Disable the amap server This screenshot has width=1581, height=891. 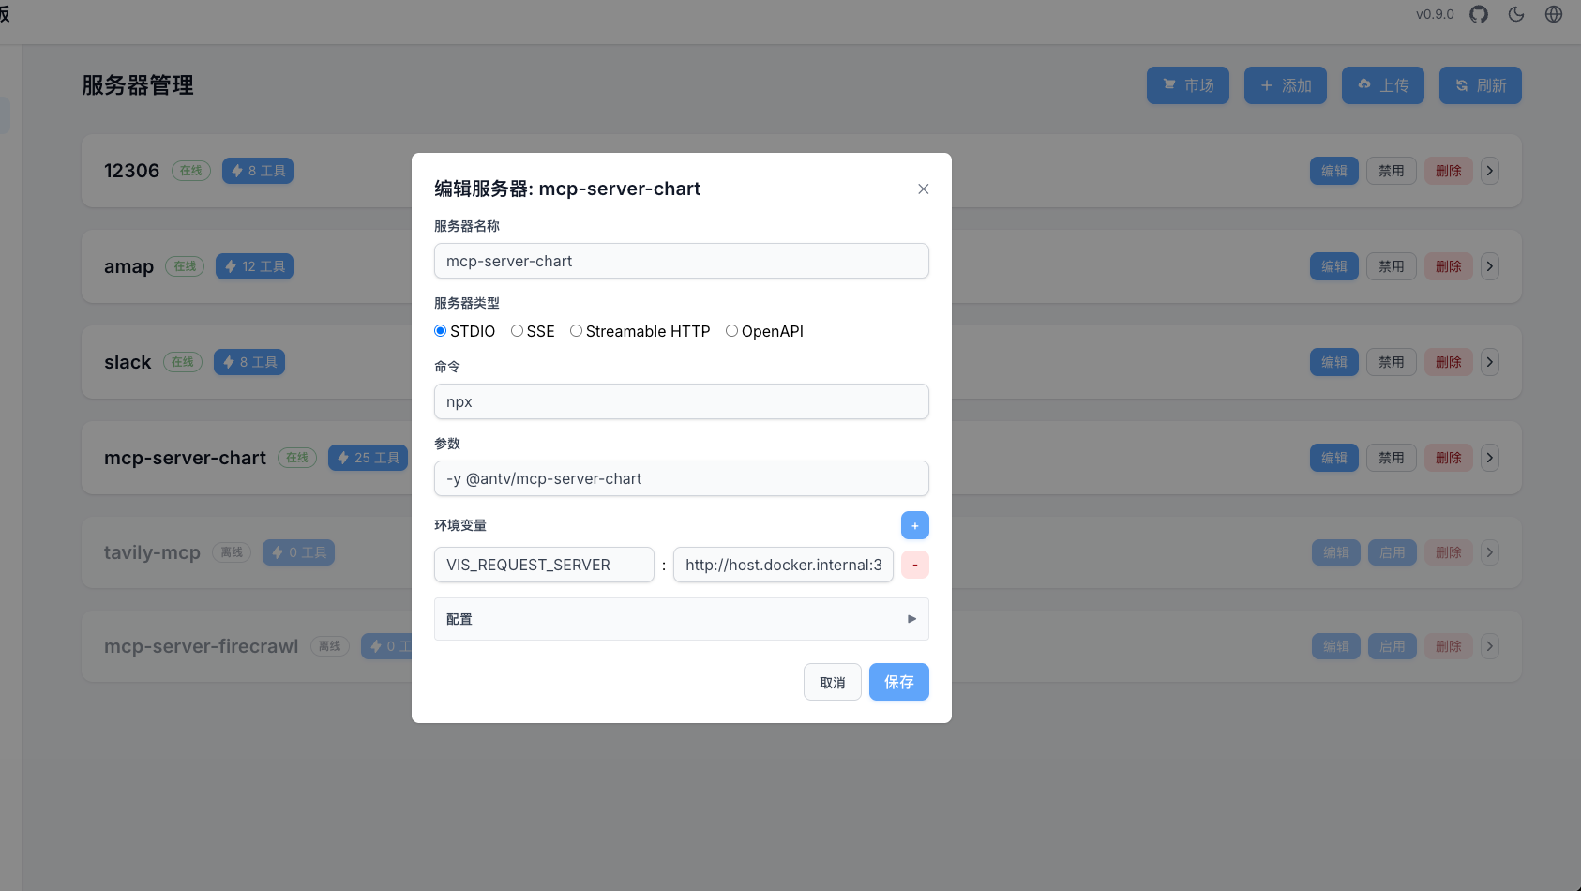coord(1392,266)
